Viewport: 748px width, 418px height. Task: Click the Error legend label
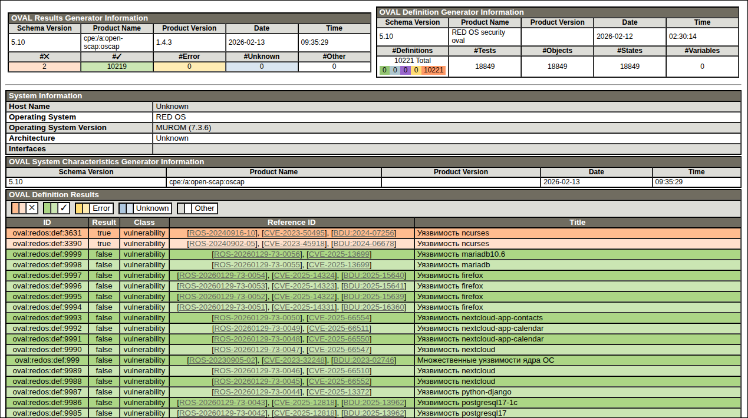(101, 208)
